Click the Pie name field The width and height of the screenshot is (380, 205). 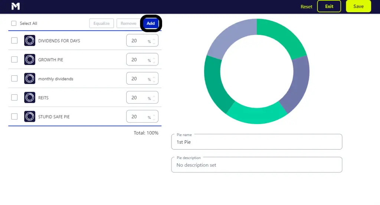pyautogui.click(x=257, y=142)
